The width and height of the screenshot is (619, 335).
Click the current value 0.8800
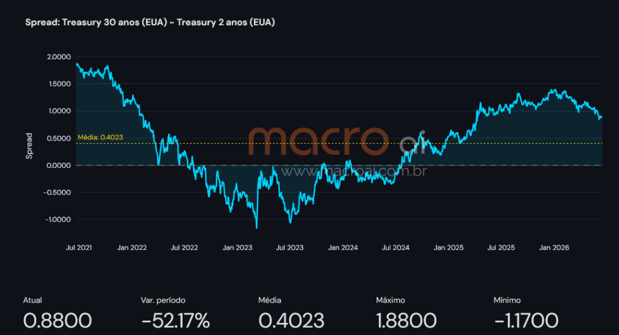click(57, 321)
